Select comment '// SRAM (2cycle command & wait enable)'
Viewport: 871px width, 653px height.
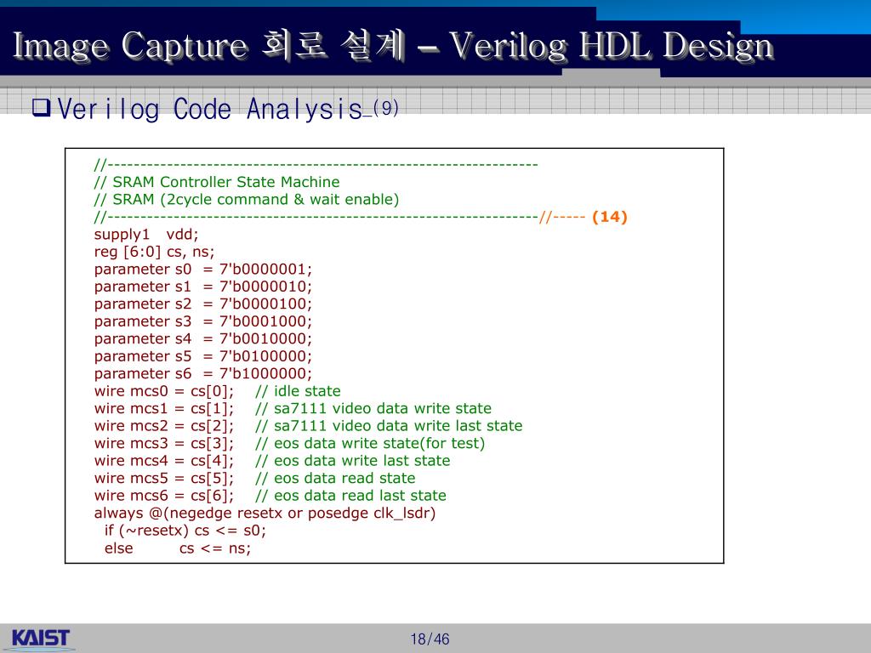pyautogui.click(x=247, y=200)
